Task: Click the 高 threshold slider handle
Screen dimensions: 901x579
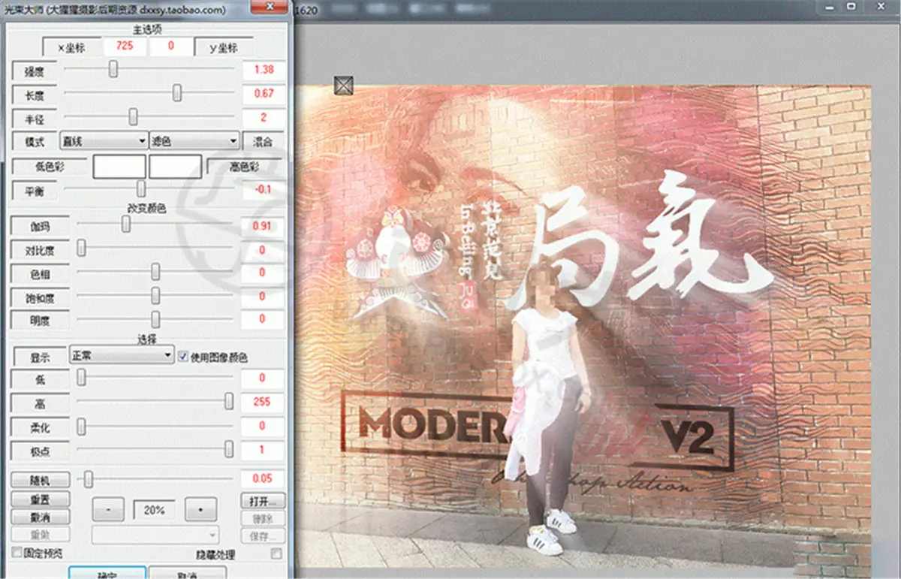Action: [x=229, y=402]
